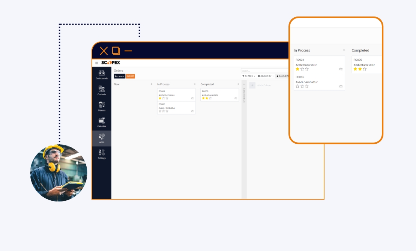Click the Orders search field
Viewport: 416px width, 251px height.
click(x=265, y=71)
